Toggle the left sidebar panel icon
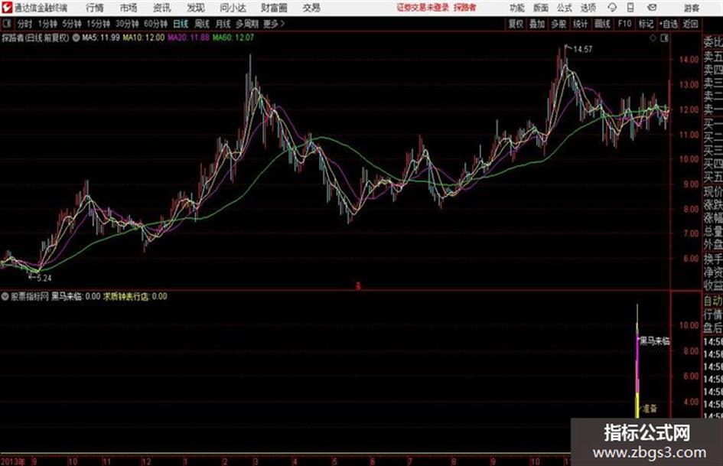Viewport: 723px width, 466px height. coord(6,24)
